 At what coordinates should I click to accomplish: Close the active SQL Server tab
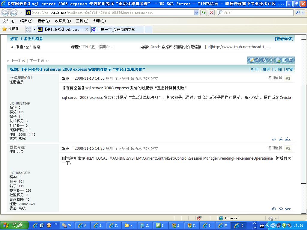click(87, 29)
